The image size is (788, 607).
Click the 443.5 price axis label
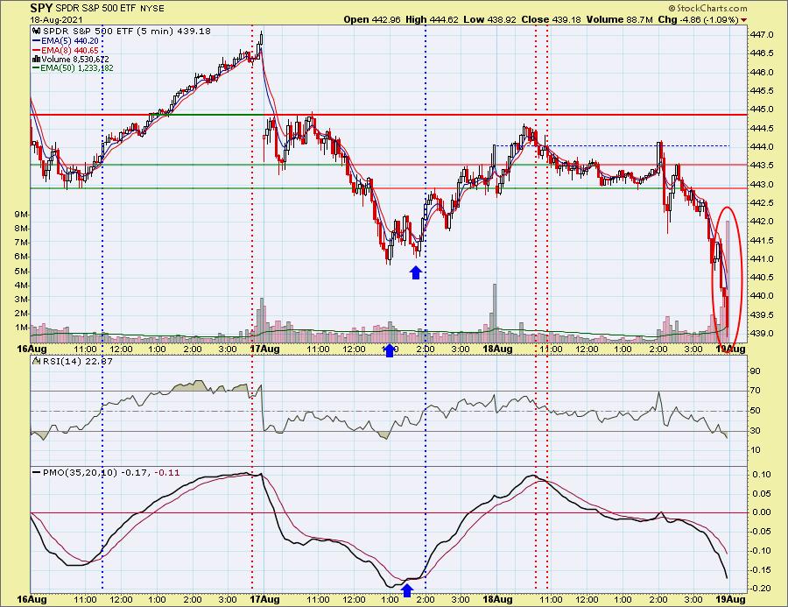pos(763,166)
